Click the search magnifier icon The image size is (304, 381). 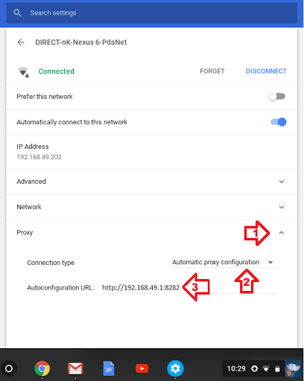tap(17, 13)
